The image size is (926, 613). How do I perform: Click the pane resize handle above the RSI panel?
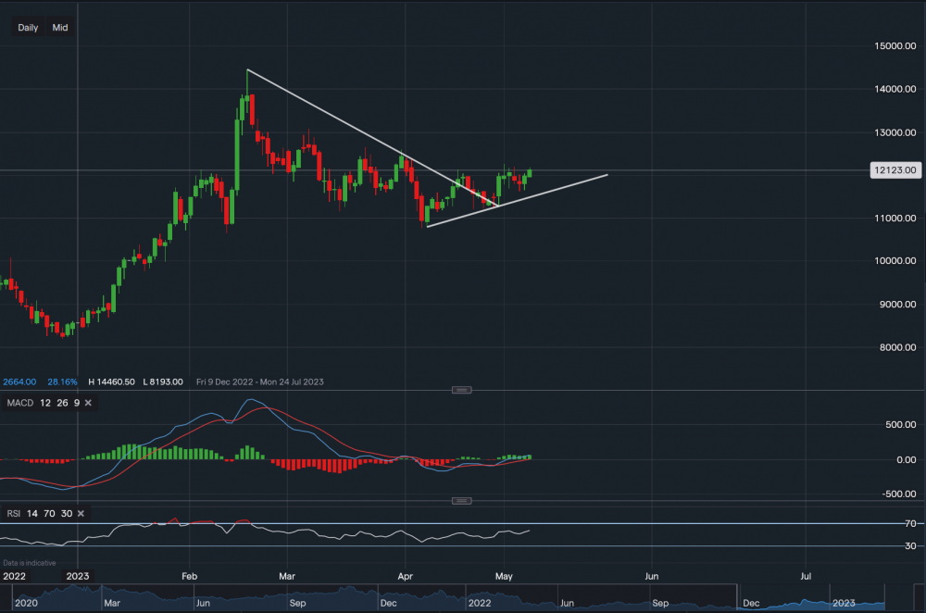coord(461,501)
